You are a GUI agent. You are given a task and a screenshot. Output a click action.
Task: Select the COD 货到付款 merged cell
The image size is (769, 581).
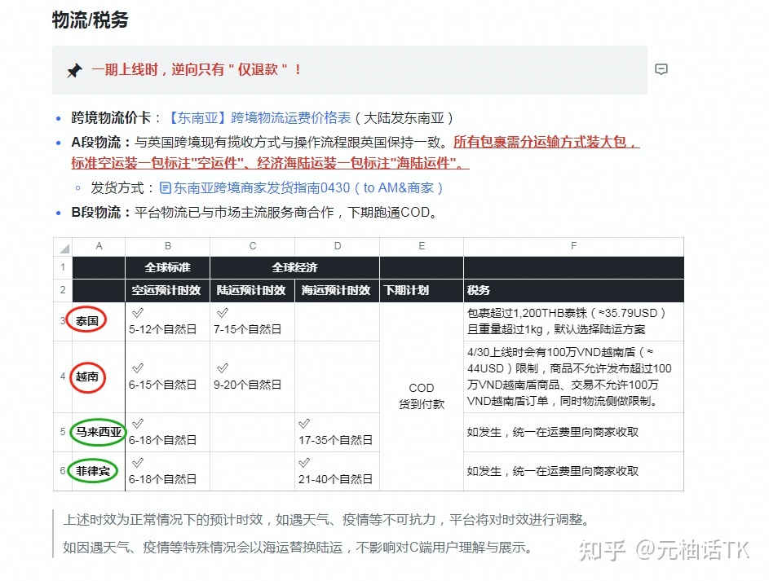[421, 395]
